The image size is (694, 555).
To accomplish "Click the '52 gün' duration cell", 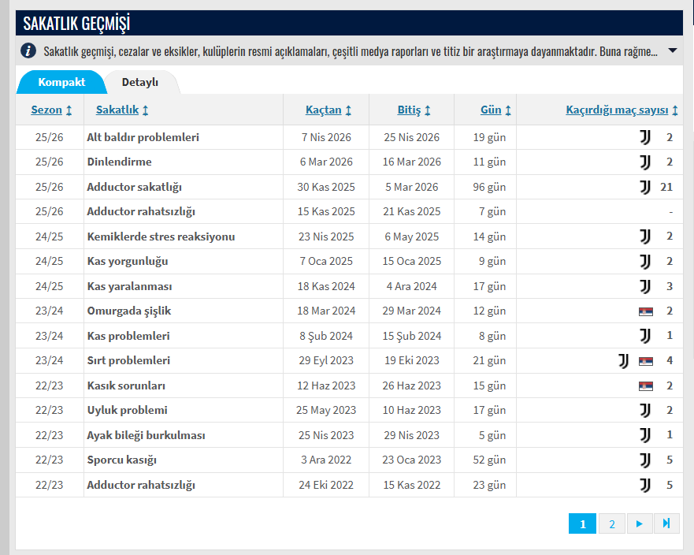I will 489,460.
